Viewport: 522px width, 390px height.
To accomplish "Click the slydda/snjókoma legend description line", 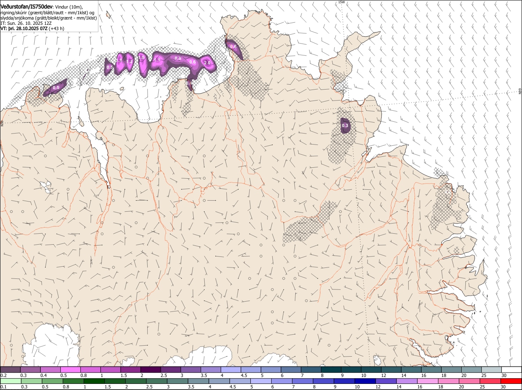I will (49, 18).
